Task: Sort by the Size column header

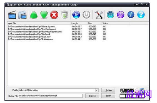Action: pyautogui.click(x=94, y=23)
